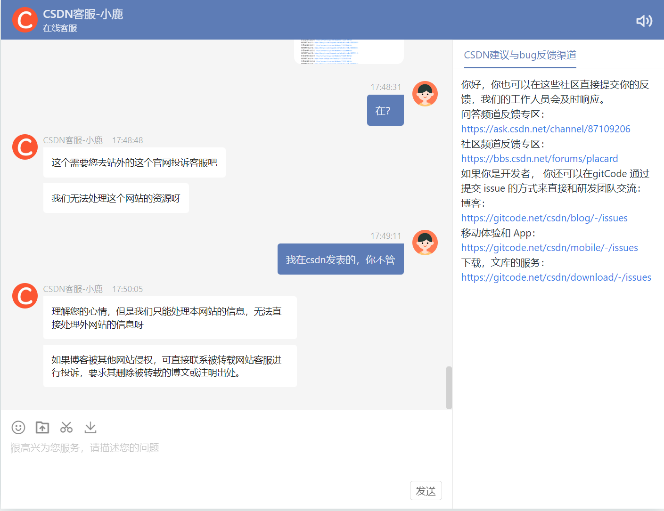This screenshot has width=664, height=511.
Task: Download chat history with the download icon
Action: click(90, 427)
